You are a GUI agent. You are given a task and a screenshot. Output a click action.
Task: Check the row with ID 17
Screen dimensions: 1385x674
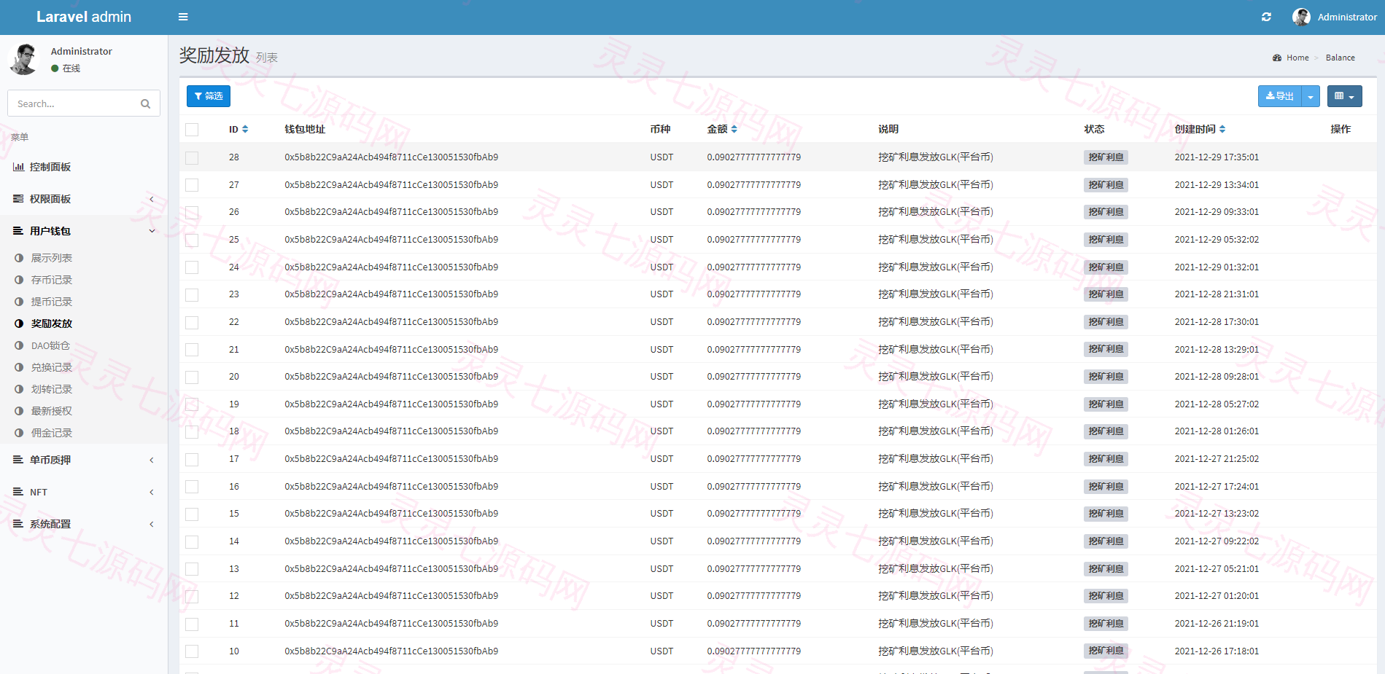[x=192, y=459]
